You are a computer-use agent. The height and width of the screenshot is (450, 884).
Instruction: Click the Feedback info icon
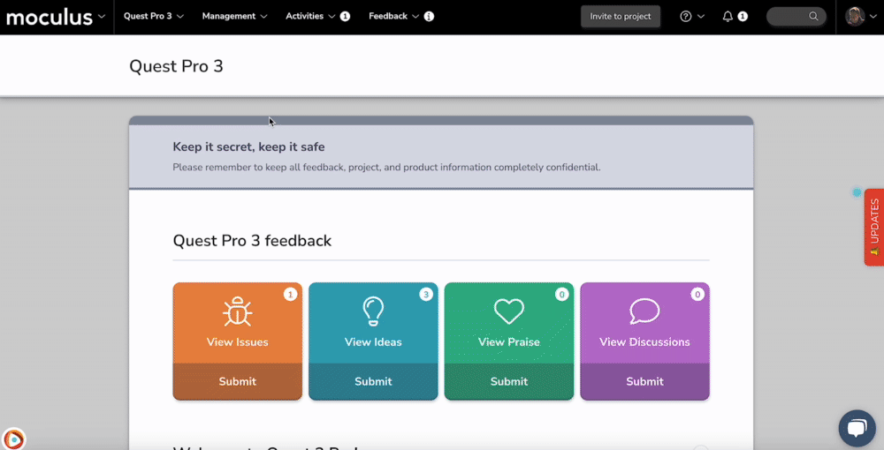[x=429, y=16]
